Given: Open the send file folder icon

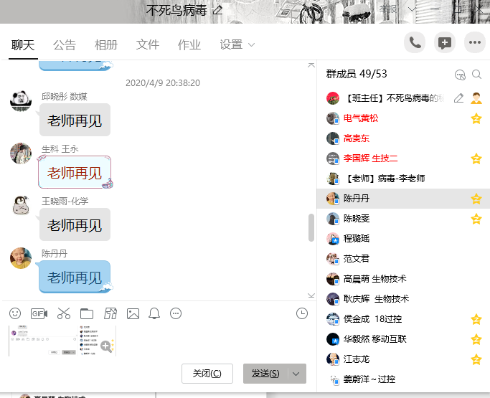Looking at the screenshot, I should point(87,313).
